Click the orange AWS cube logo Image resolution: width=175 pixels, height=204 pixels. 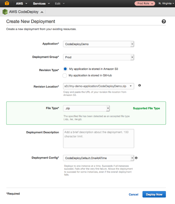(7, 3)
